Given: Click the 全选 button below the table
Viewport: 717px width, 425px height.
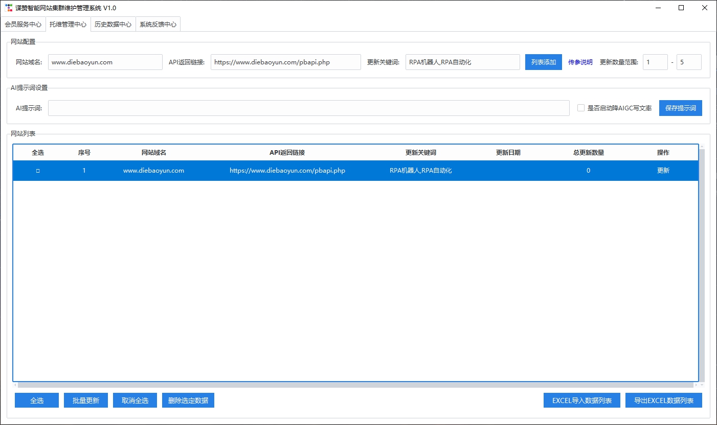Looking at the screenshot, I should click(x=37, y=400).
